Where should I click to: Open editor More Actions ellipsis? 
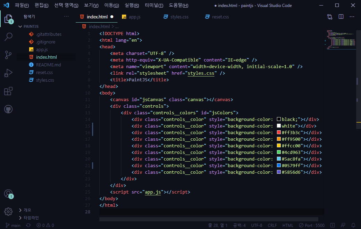point(352,17)
